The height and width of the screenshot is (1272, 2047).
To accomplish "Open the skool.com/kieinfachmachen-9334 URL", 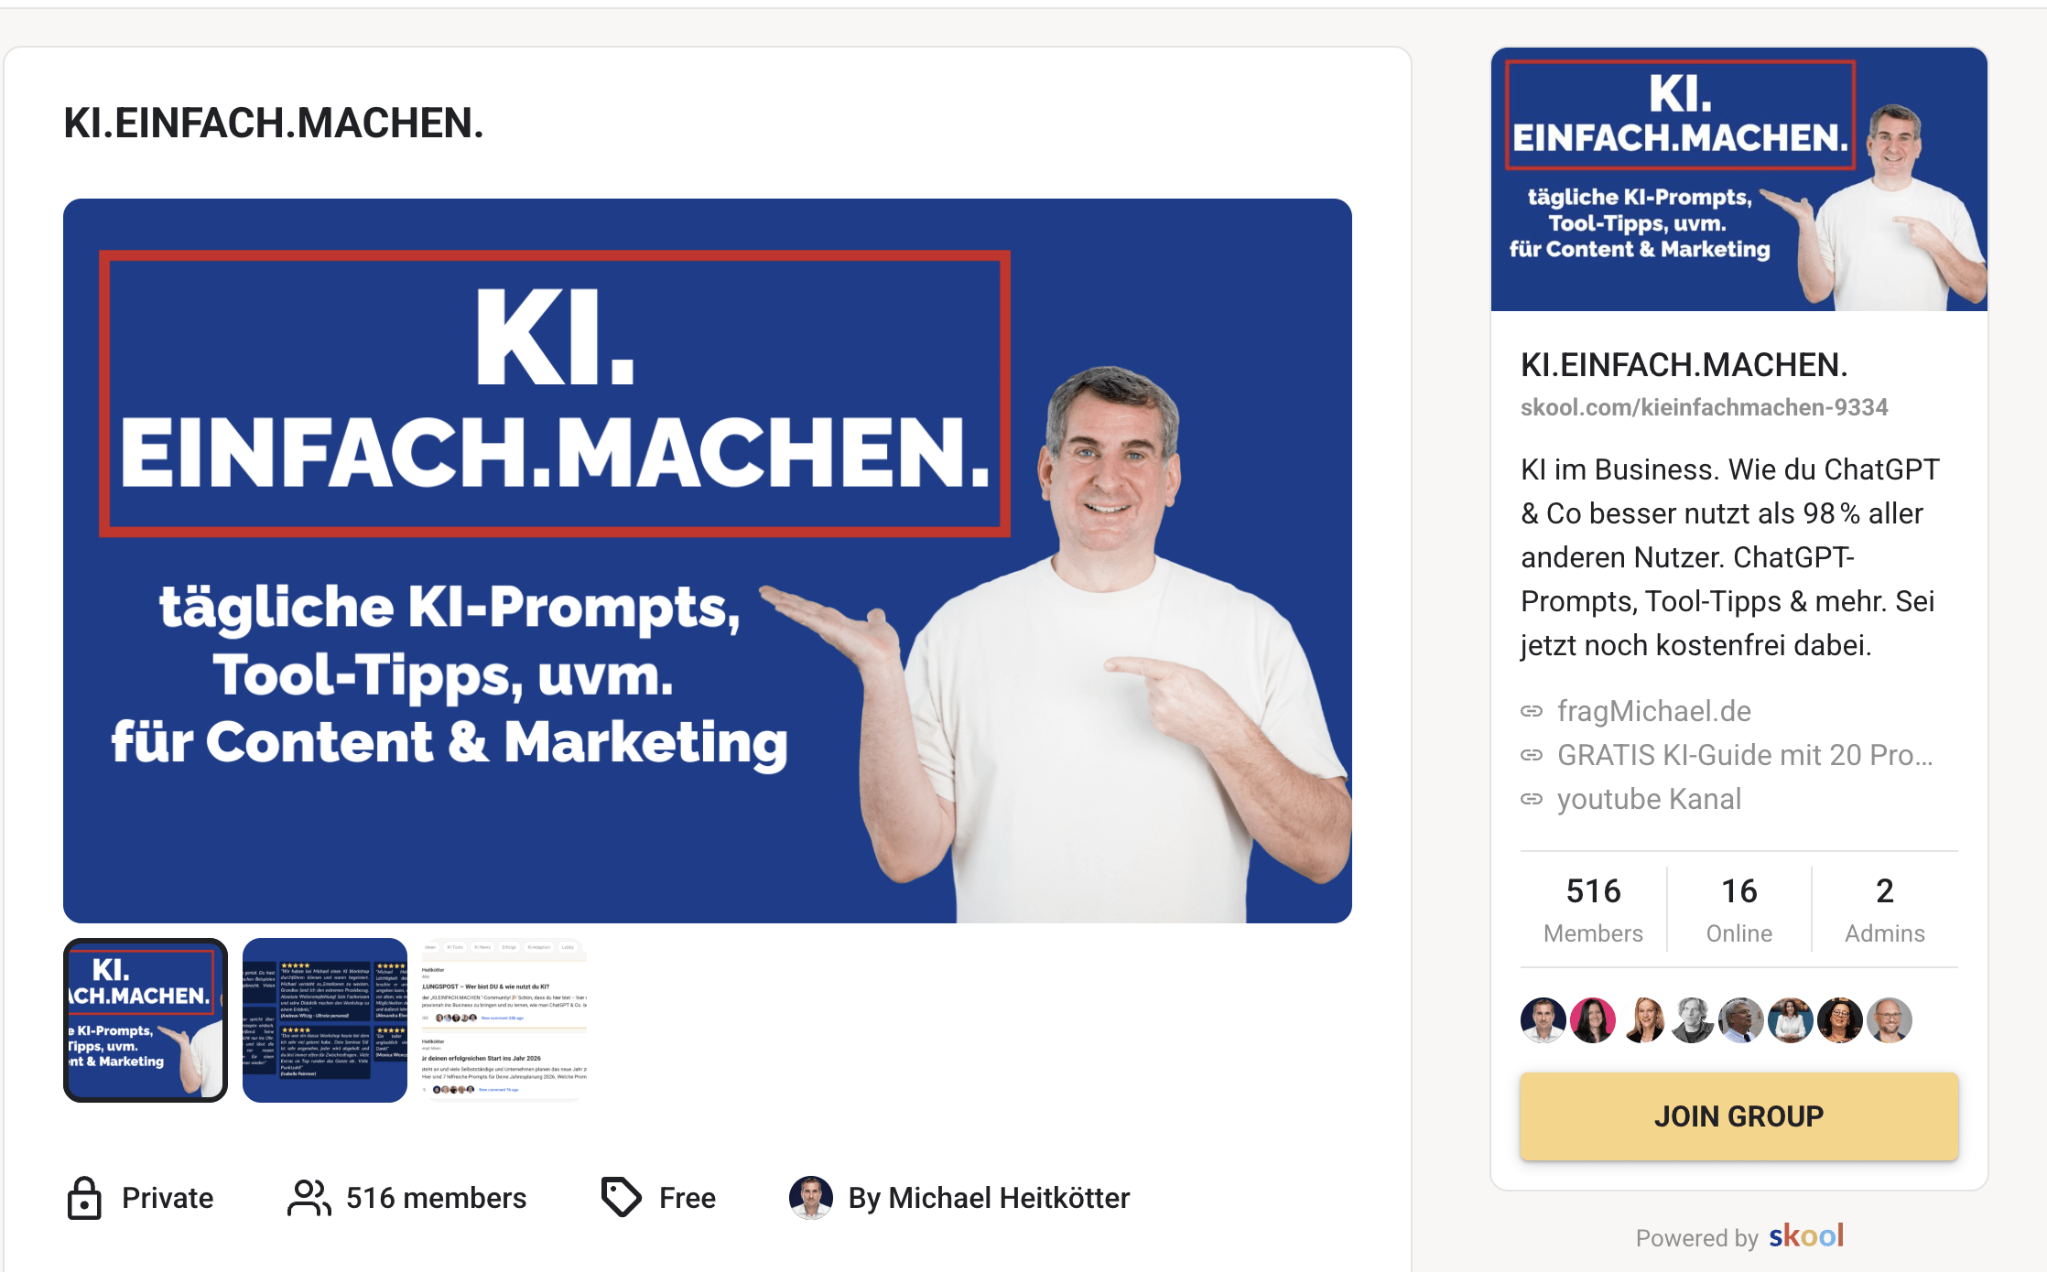I will click(1704, 407).
